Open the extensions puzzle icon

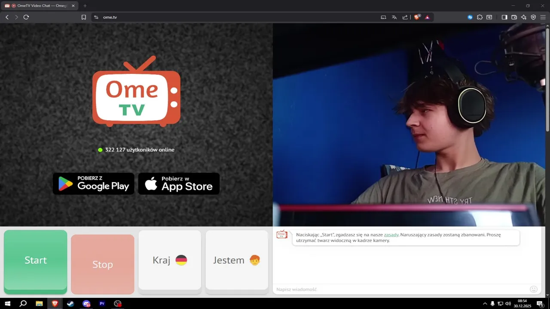480,17
